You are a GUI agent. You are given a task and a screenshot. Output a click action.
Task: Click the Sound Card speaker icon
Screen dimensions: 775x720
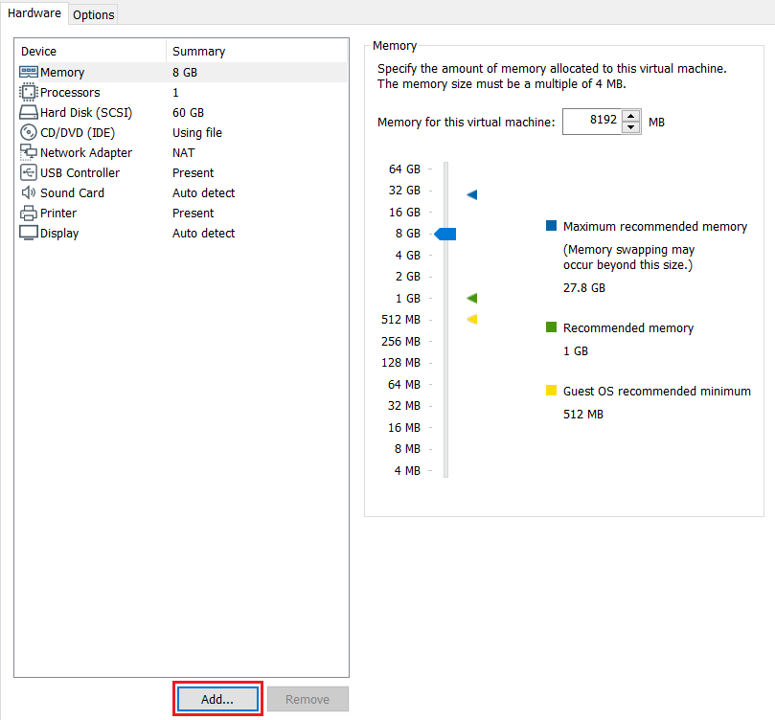[x=28, y=192]
